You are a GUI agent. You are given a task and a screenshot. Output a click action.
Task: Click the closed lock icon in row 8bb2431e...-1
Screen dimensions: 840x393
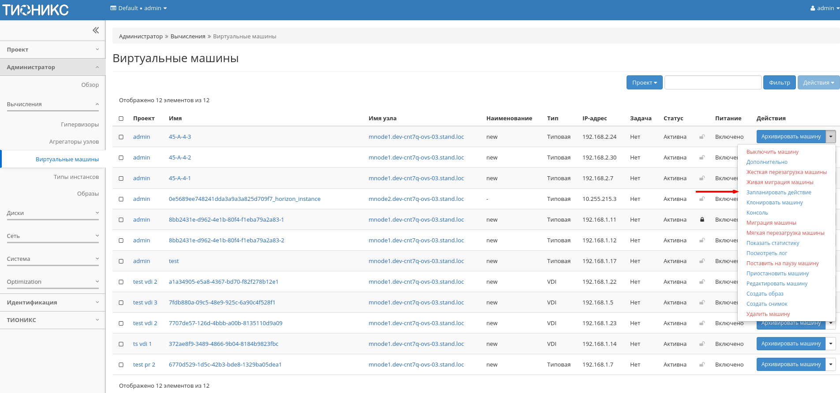click(x=702, y=219)
